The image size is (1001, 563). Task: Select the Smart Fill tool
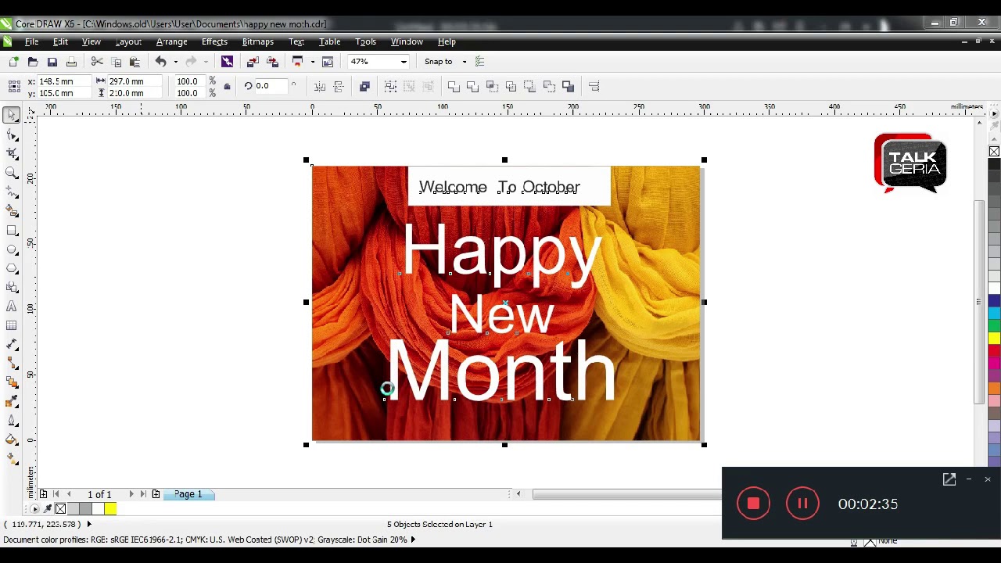(12, 211)
